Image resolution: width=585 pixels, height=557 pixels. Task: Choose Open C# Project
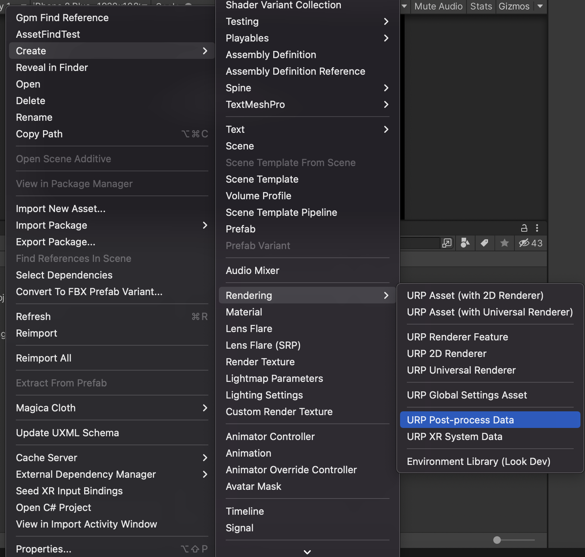(x=112, y=508)
